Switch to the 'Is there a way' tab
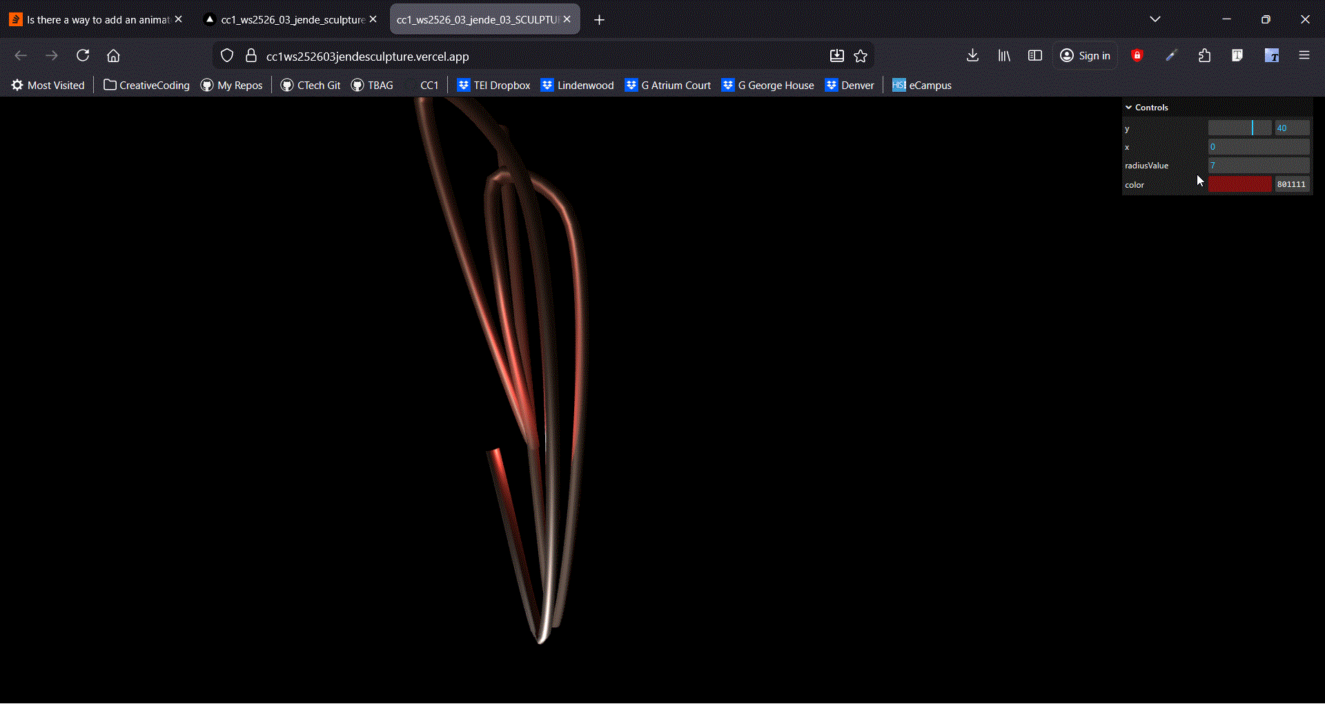This screenshot has width=1325, height=704. 97,19
